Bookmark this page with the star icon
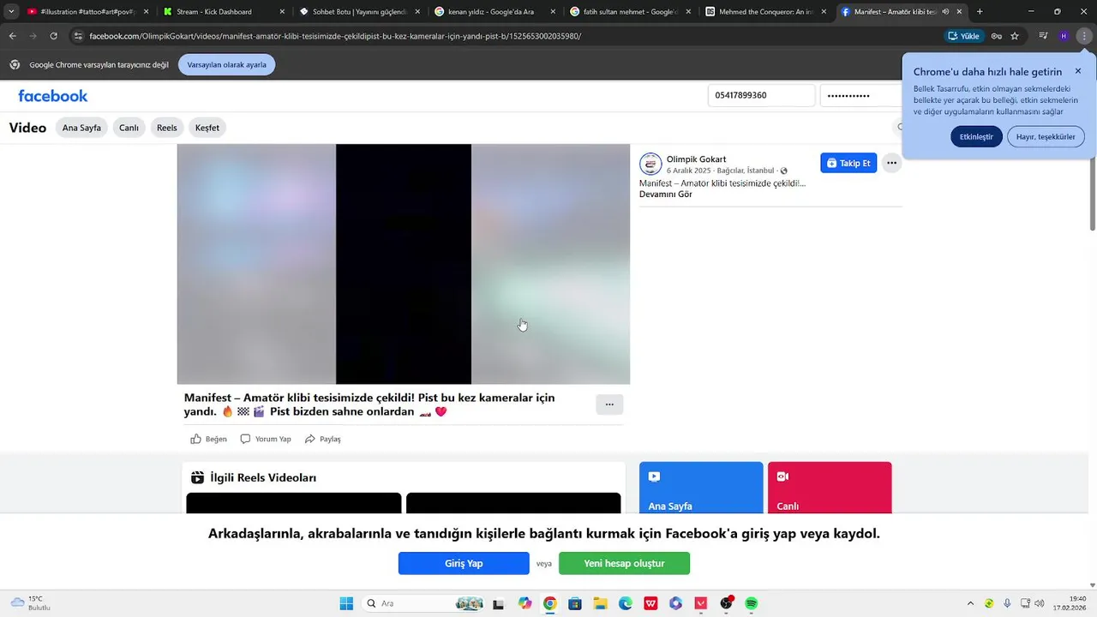 pyautogui.click(x=1015, y=36)
